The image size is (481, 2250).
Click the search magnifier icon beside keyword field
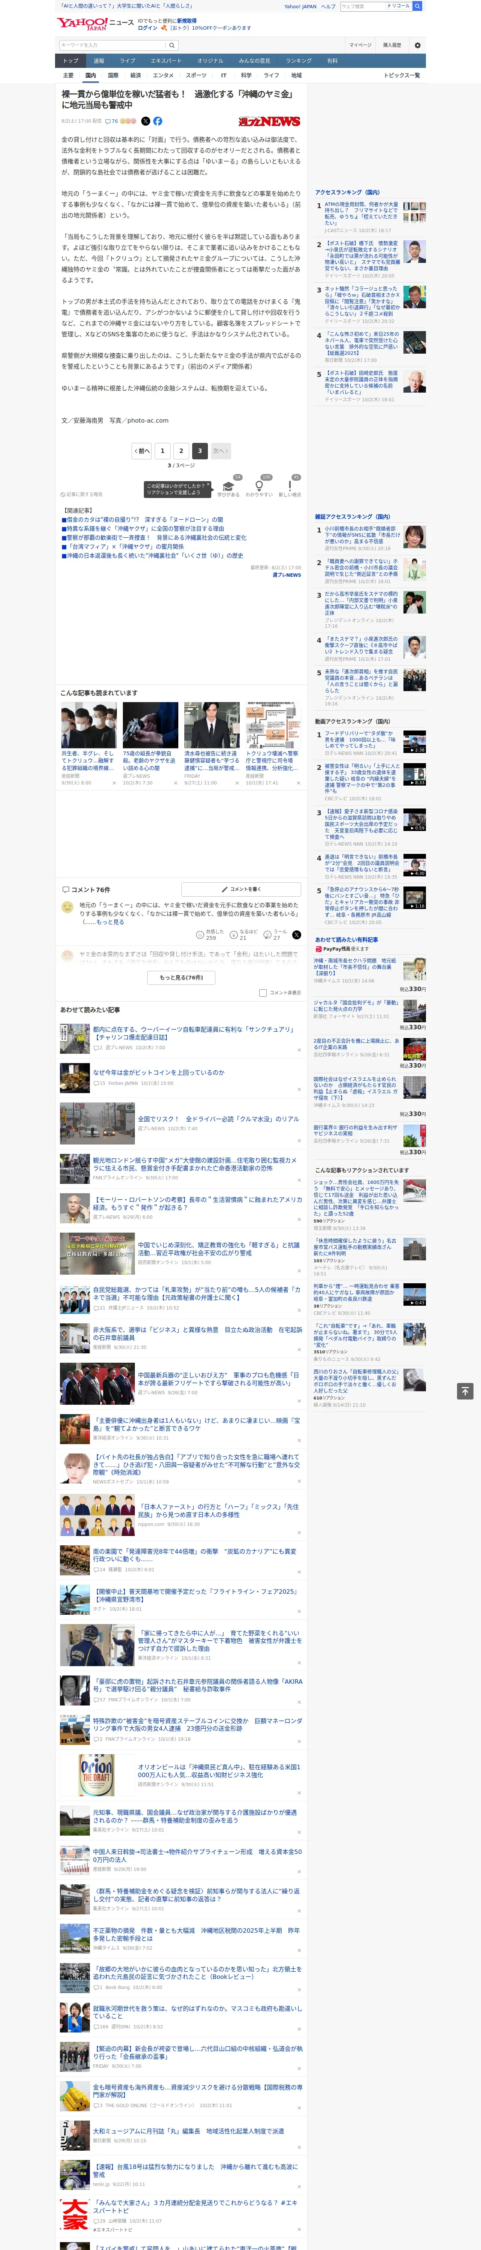[x=172, y=45]
